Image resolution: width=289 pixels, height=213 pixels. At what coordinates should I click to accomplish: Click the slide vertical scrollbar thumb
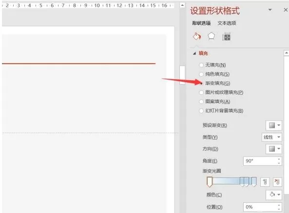click(x=182, y=75)
